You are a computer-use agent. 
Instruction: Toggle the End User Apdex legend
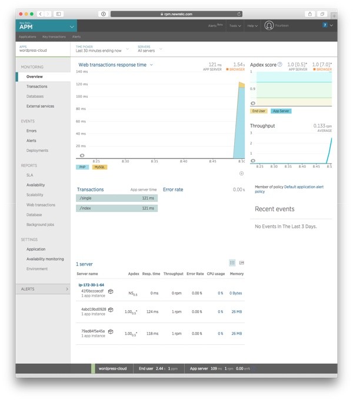(x=259, y=111)
